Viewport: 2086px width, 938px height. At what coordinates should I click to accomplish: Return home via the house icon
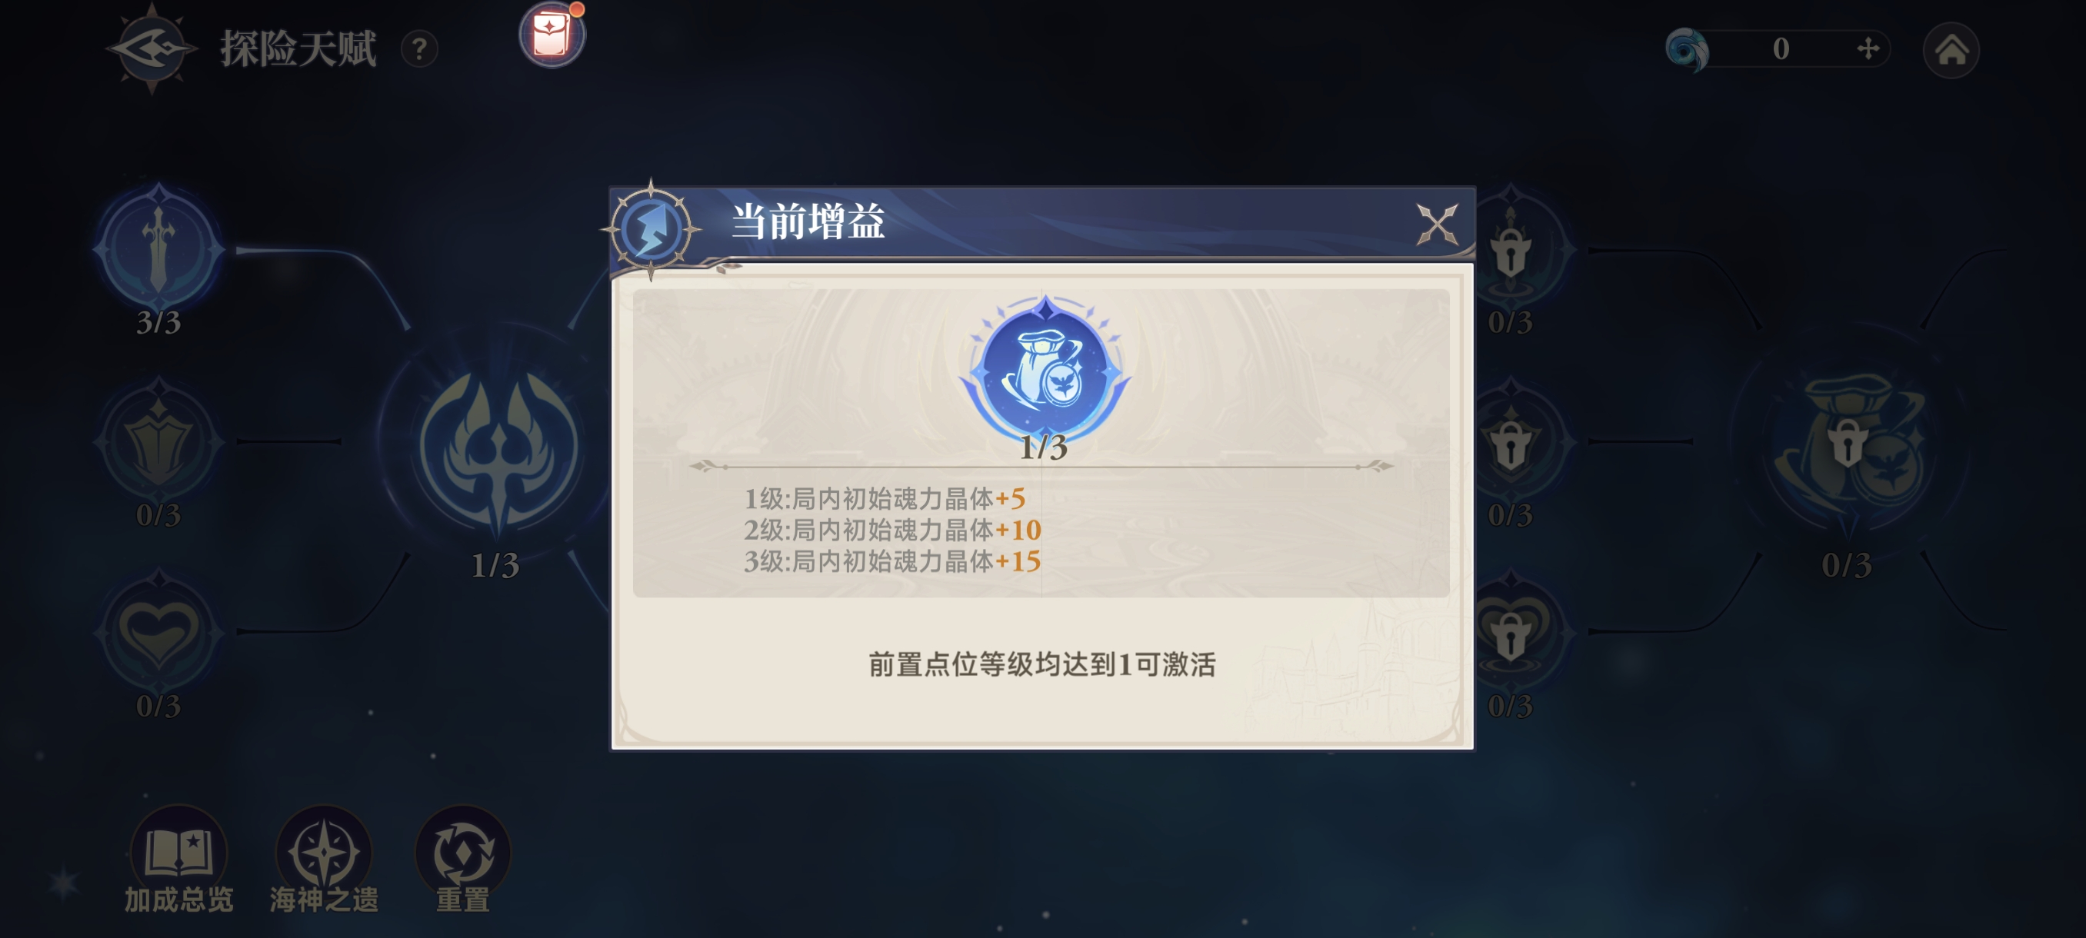[x=1951, y=49]
